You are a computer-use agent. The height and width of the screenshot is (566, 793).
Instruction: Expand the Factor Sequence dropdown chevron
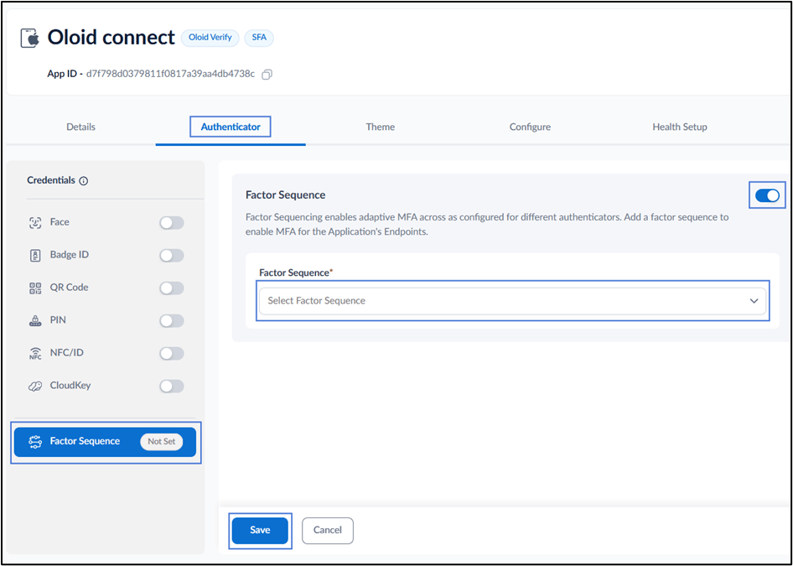754,301
